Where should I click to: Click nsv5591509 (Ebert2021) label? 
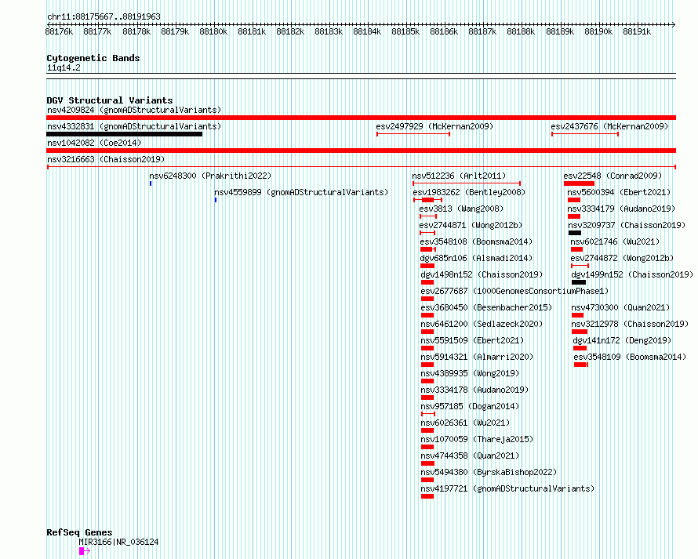tap(472, 340)
